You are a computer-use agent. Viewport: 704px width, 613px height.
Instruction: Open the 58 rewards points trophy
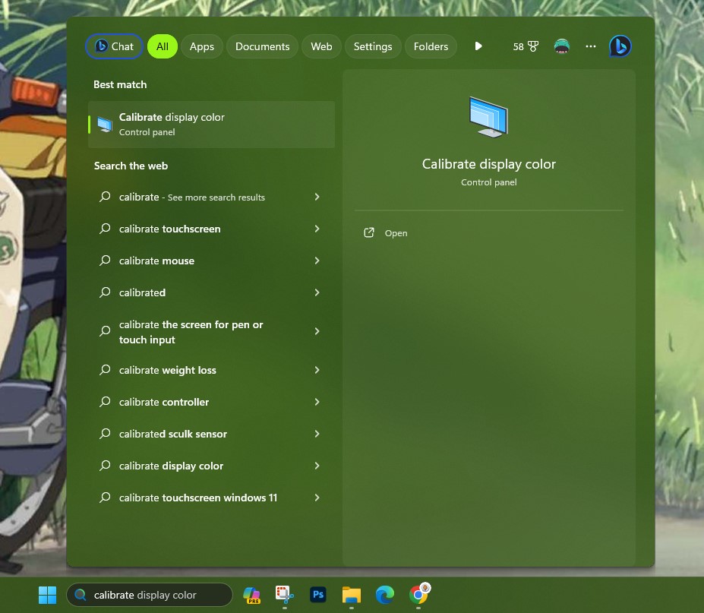coord(526,46)
